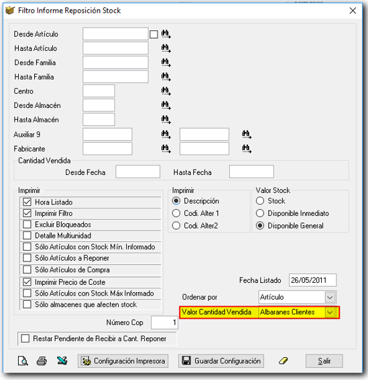Check Restar Pendiente de Recibir a Cant. Reponer

click(x=25, y=338)
